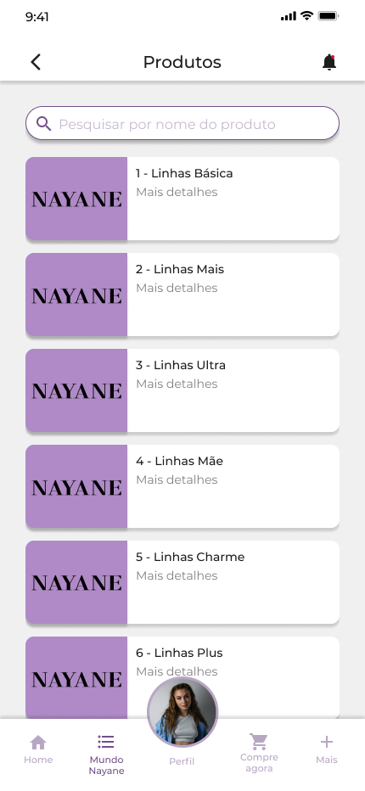Select the 4 - Linhas Mãe item
This screenshot has width=365, height=791.
pyautogui.click(x=182, y=486)
